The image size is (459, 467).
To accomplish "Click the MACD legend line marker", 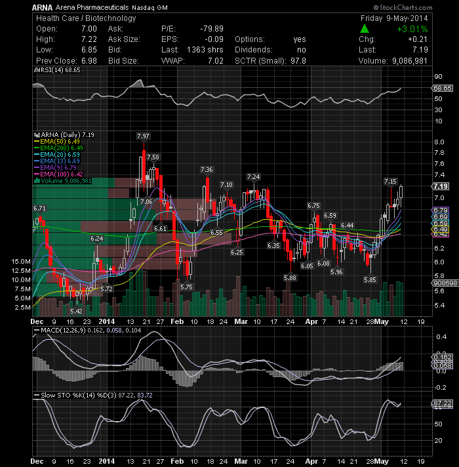I will coord(37,331).
